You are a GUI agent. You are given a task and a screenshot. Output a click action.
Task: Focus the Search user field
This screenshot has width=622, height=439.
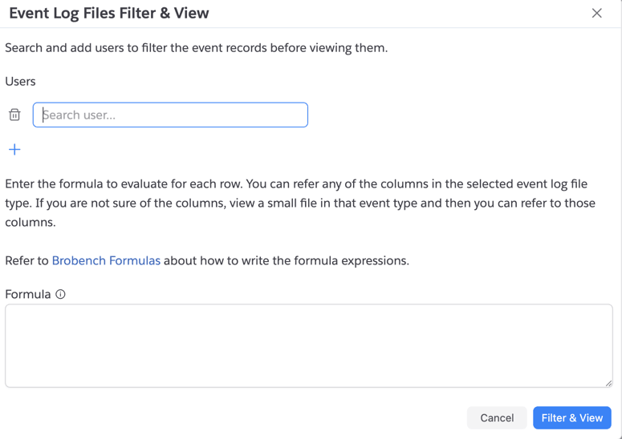tap(170, 115)
